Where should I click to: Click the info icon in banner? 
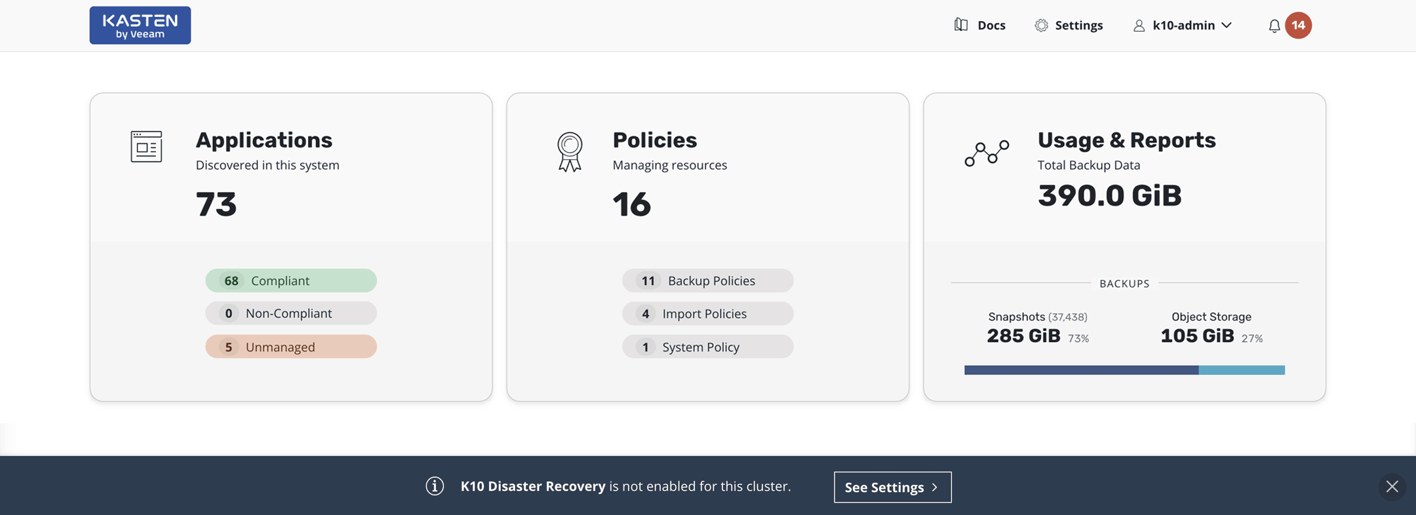click(x=435, y=486)
